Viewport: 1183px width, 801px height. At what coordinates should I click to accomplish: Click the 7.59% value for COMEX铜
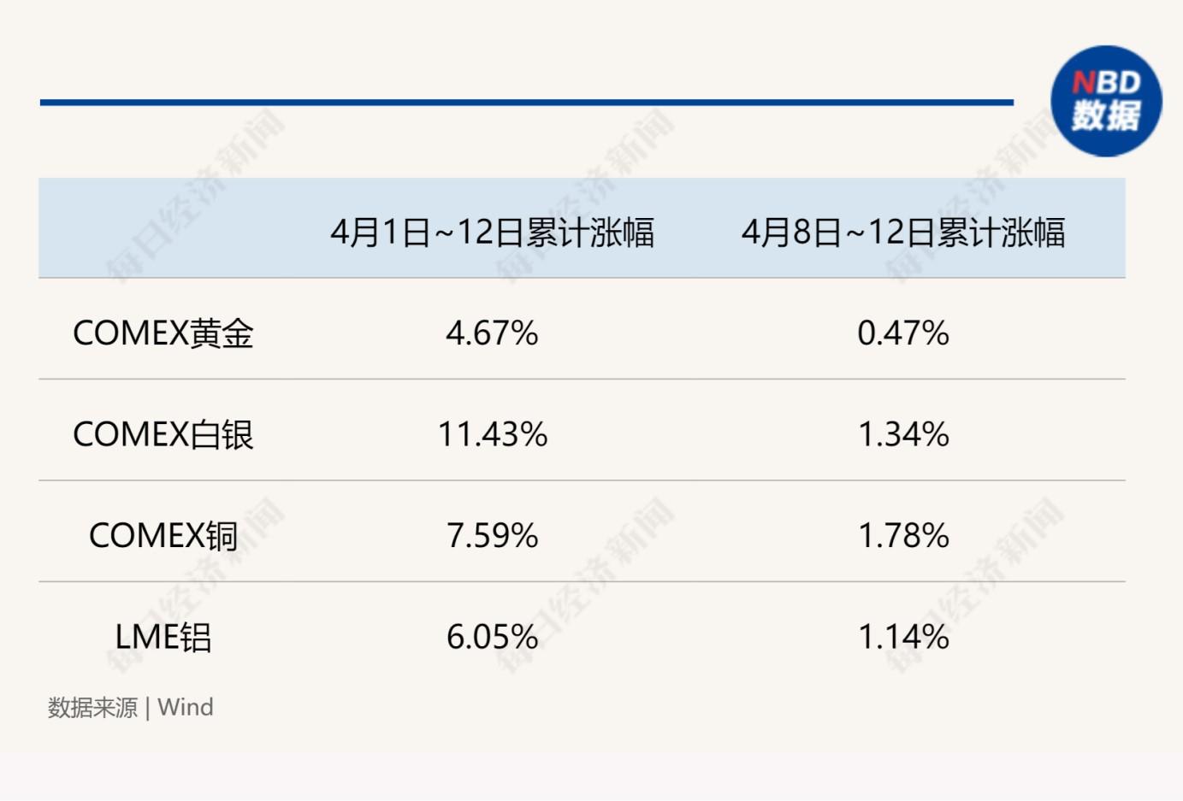click(492, 536)
